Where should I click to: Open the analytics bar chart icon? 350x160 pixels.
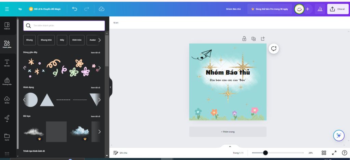coord(320,9)
